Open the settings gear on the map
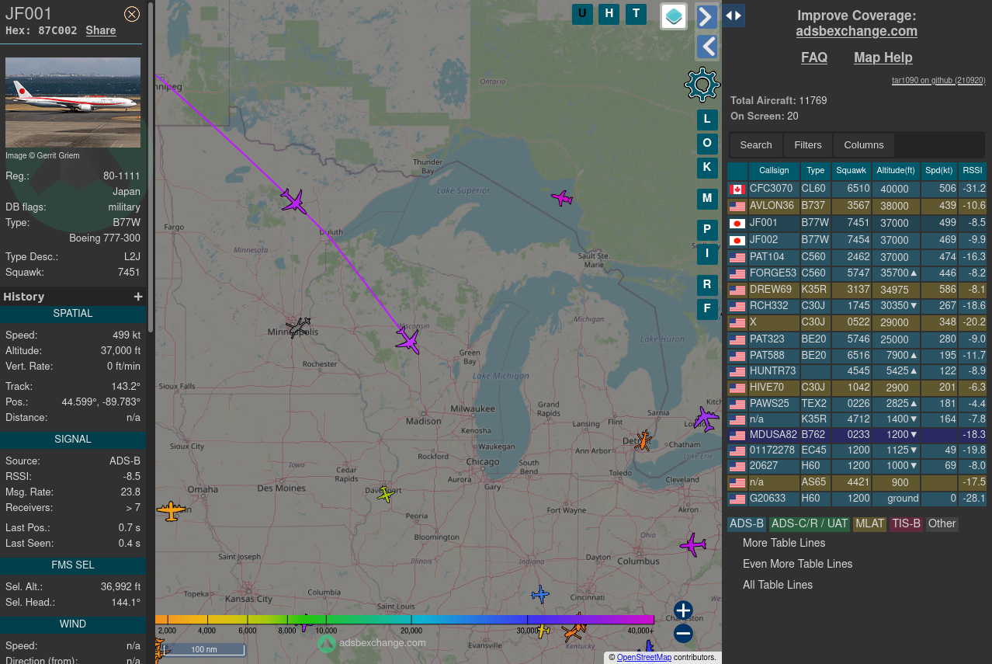 click(702, 85)
